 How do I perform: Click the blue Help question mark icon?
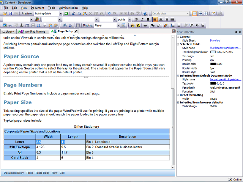point(145,14)
